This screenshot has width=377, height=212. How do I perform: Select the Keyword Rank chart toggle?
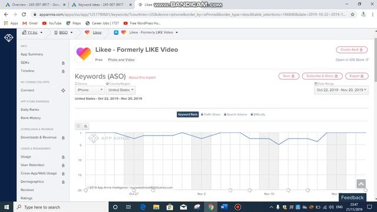tap(187, 114)
